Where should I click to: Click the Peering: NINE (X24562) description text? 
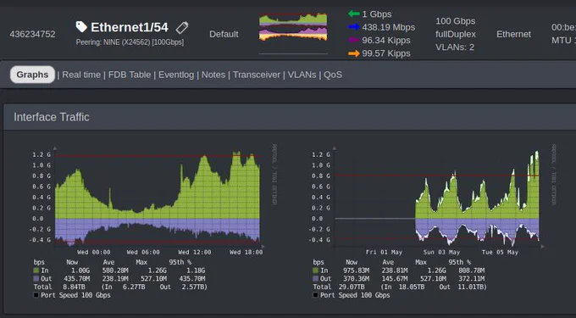click(130, 42)
